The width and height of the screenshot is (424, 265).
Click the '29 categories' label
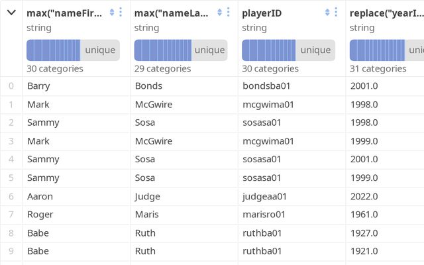[162, 68]
